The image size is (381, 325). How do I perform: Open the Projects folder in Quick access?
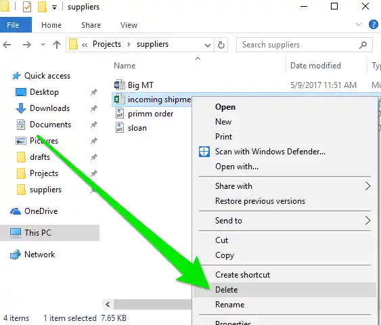[44, 173]
